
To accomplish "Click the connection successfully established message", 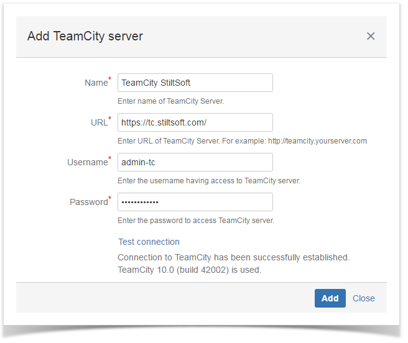I will tap(234, 257).
